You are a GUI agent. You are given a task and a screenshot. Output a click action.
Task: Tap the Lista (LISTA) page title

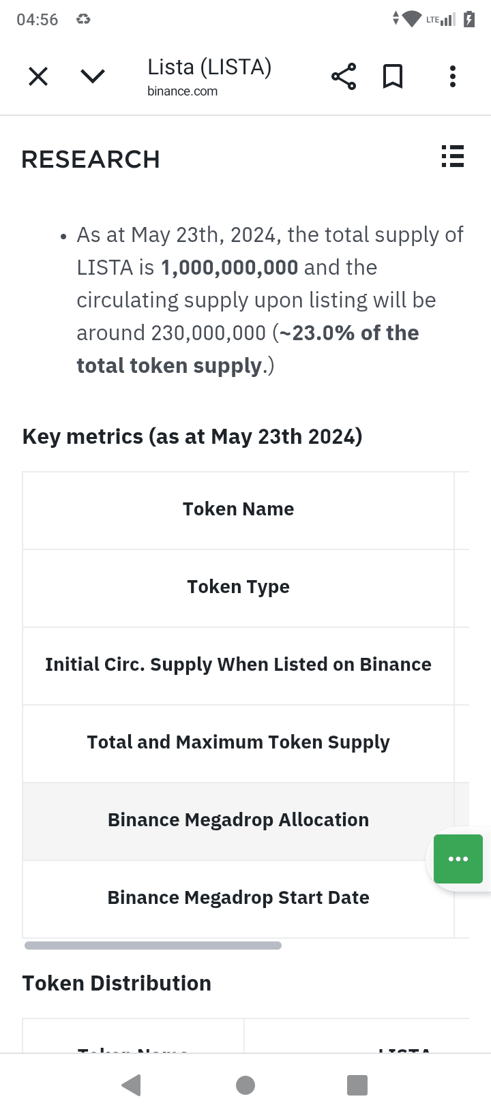pos(209,67)
